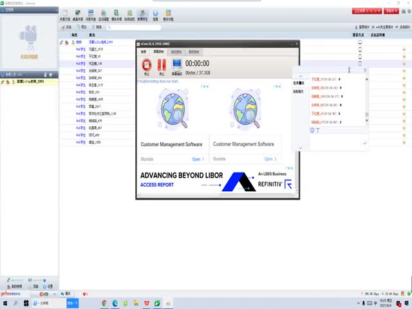
Task: Switch to the second oCam tab
Action: (158, 51)
